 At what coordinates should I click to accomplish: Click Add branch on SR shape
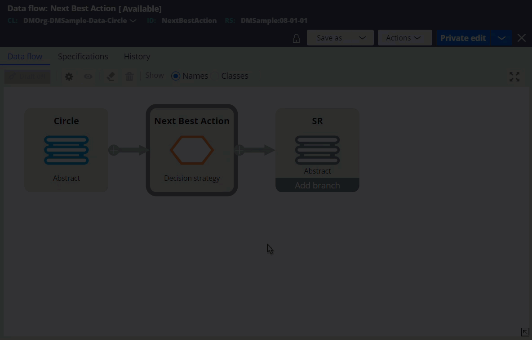[x=317, y=185]
